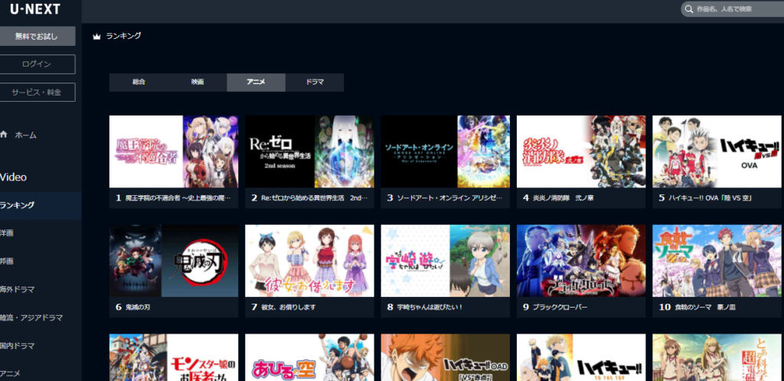Click the crown ranking icon
The image size is (784, 381).
point(97,37)
